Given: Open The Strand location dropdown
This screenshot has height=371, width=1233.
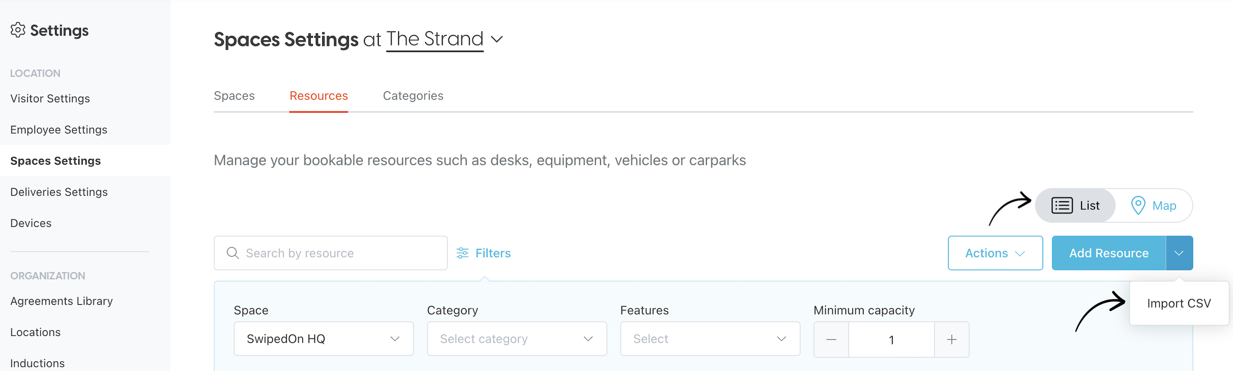Looking at the screenshot, I should (444, 39).
